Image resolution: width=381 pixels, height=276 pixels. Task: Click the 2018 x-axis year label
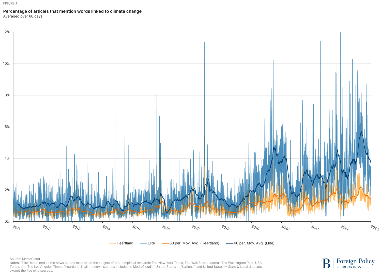click(225, 227)
